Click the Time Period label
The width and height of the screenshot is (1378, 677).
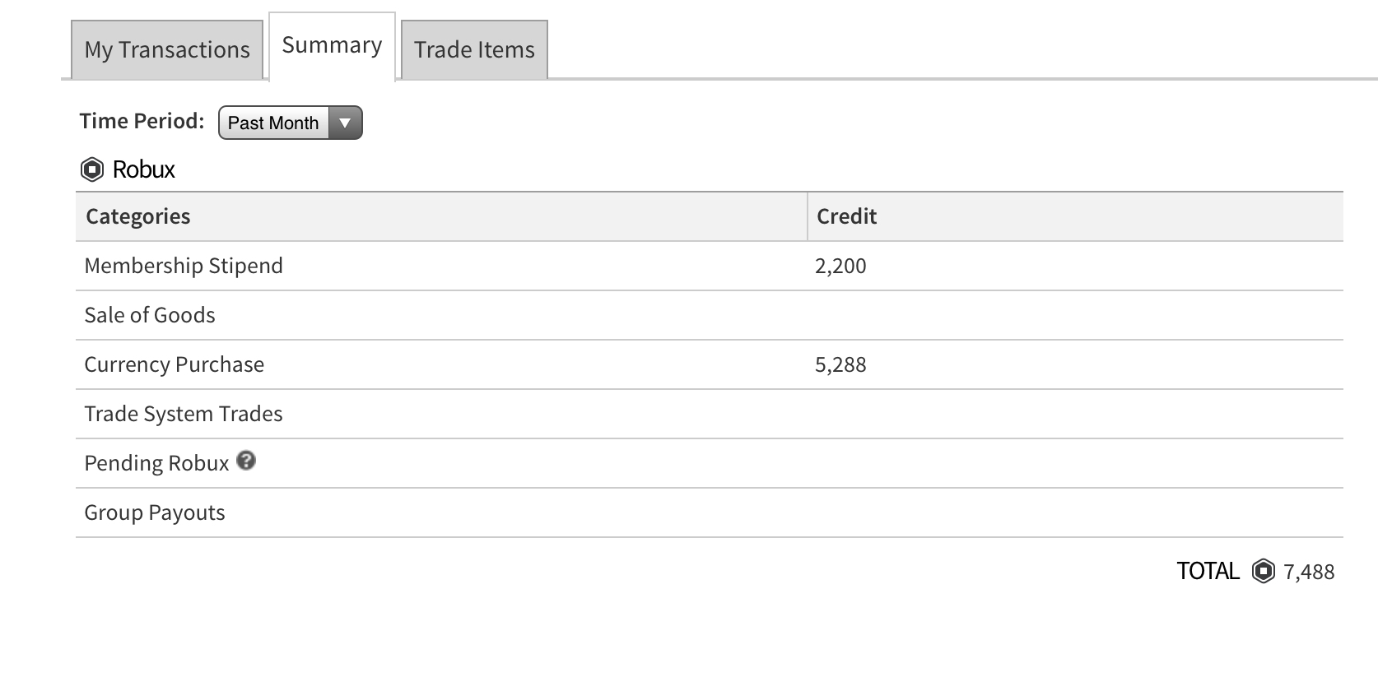pos(142,121)
